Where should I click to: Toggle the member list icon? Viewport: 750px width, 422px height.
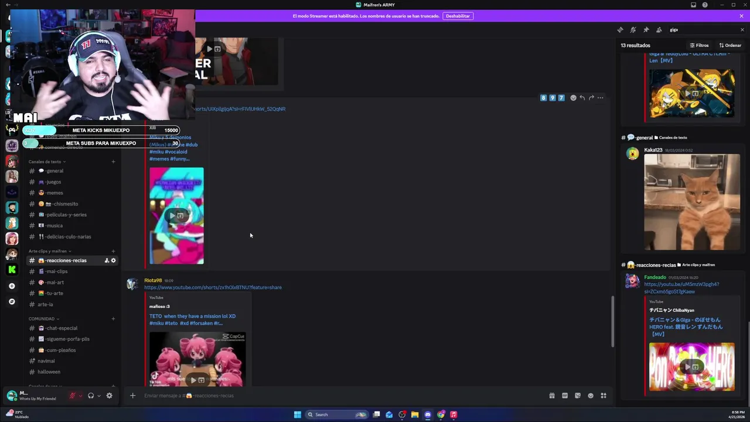pos(659,30)
